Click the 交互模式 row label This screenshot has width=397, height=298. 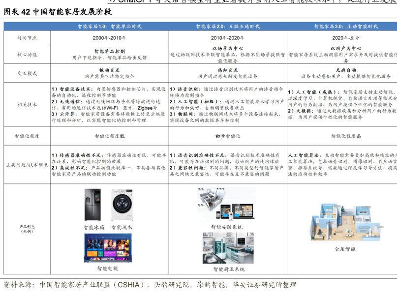[27, 73]
